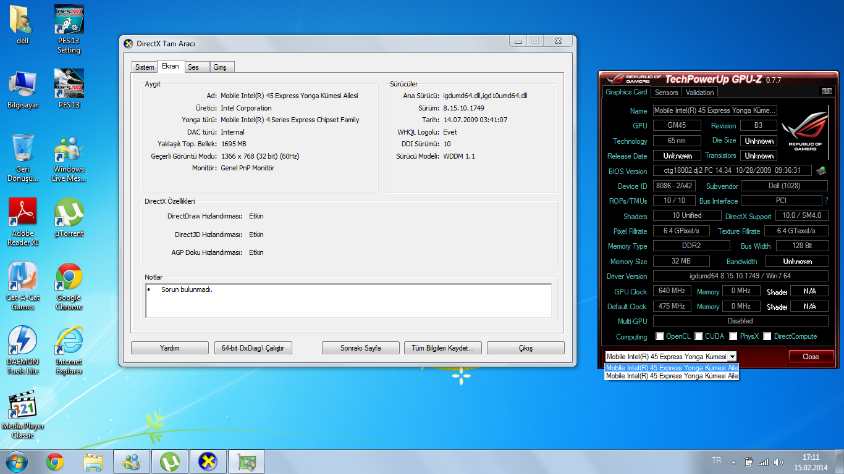Choose the non-highlighted second GPU list entry

pos(672,376)
